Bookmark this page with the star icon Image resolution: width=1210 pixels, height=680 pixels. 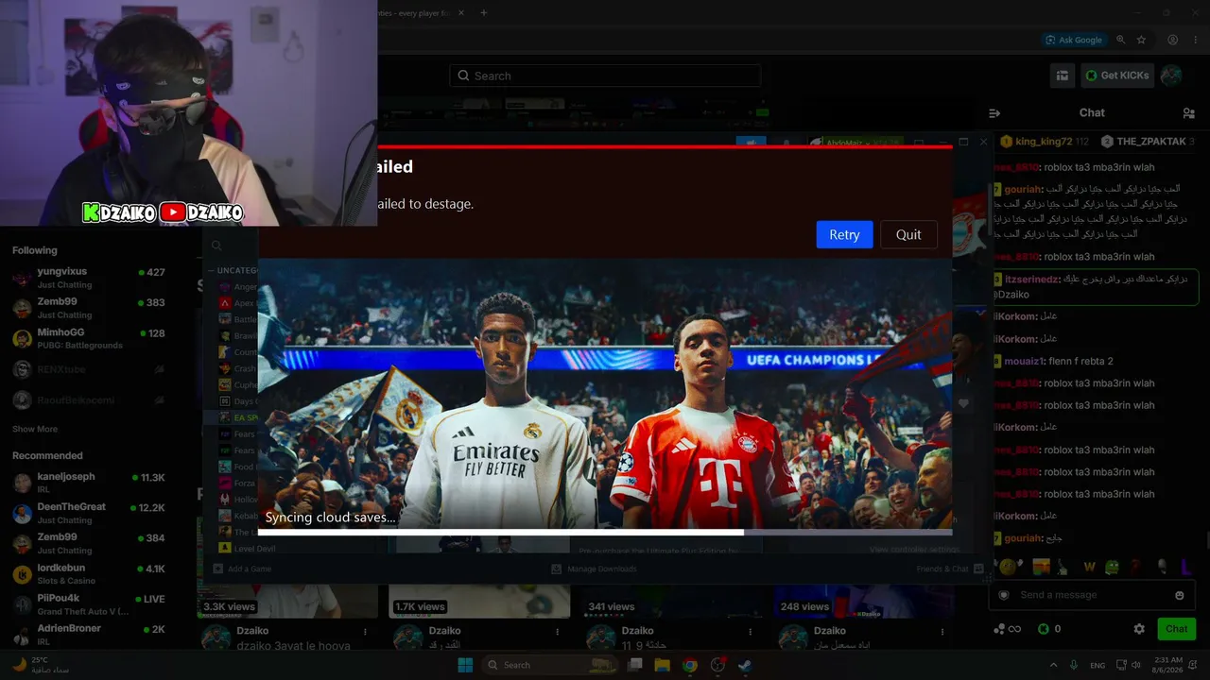pyautogui.click(x=1141, y=40)
